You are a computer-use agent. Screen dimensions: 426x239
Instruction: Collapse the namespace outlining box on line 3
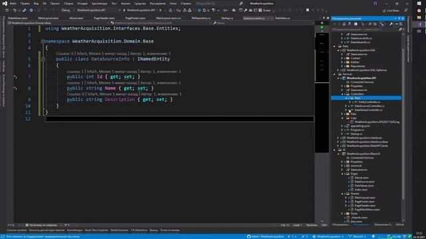tap(43, 41)
